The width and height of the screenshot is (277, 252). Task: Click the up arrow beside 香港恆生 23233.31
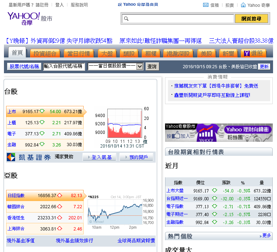point(60,218)
